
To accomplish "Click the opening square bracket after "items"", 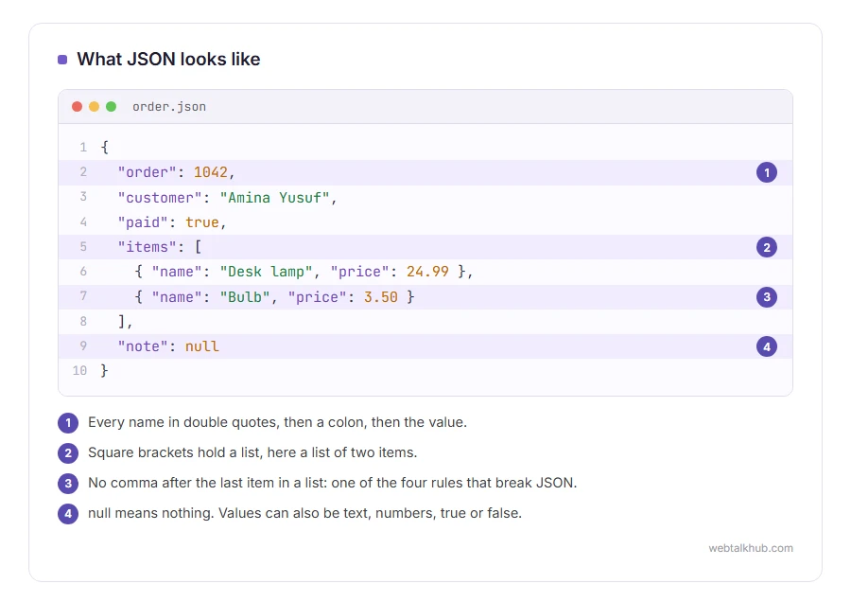I will click(199, 247).
